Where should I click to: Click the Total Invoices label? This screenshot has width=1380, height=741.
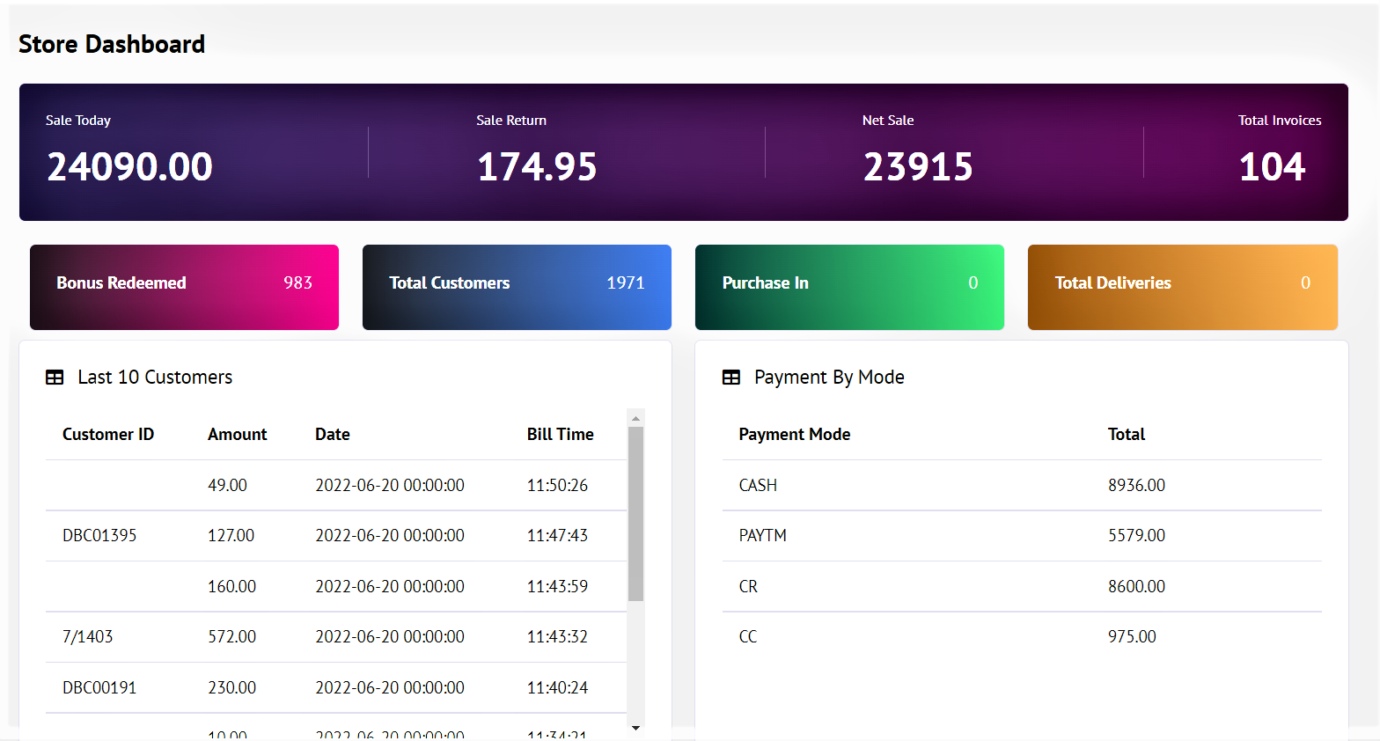point(1280,121)
